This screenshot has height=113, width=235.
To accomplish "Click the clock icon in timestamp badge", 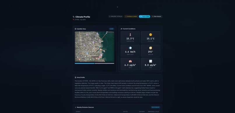I will [x=110, y=17].
